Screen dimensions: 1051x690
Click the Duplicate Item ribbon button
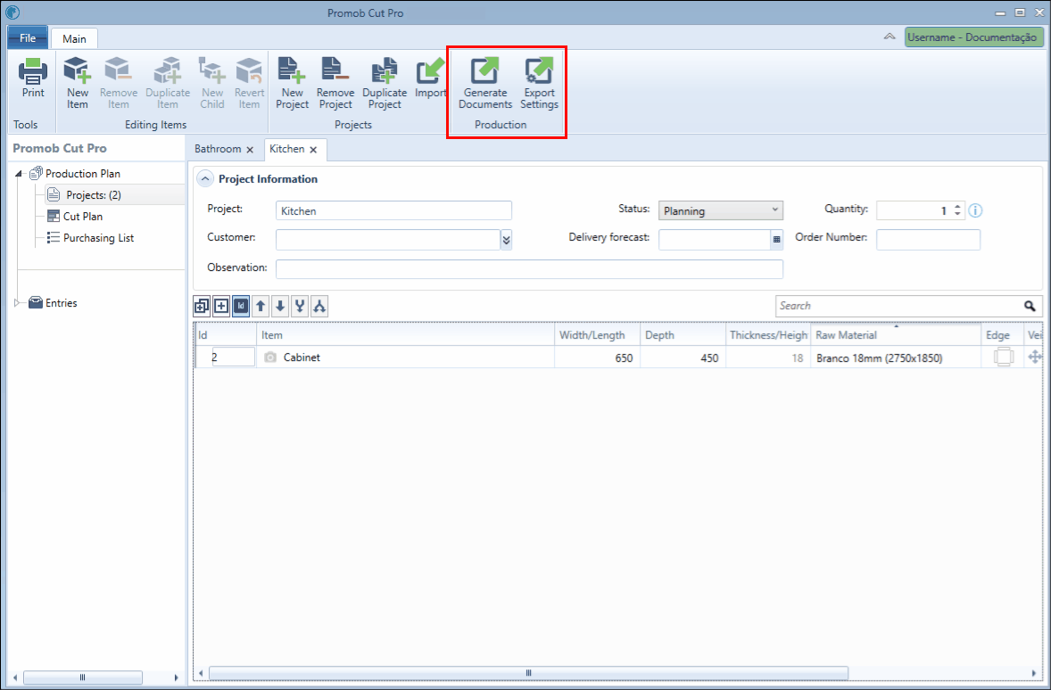click(x=168, y=83)
